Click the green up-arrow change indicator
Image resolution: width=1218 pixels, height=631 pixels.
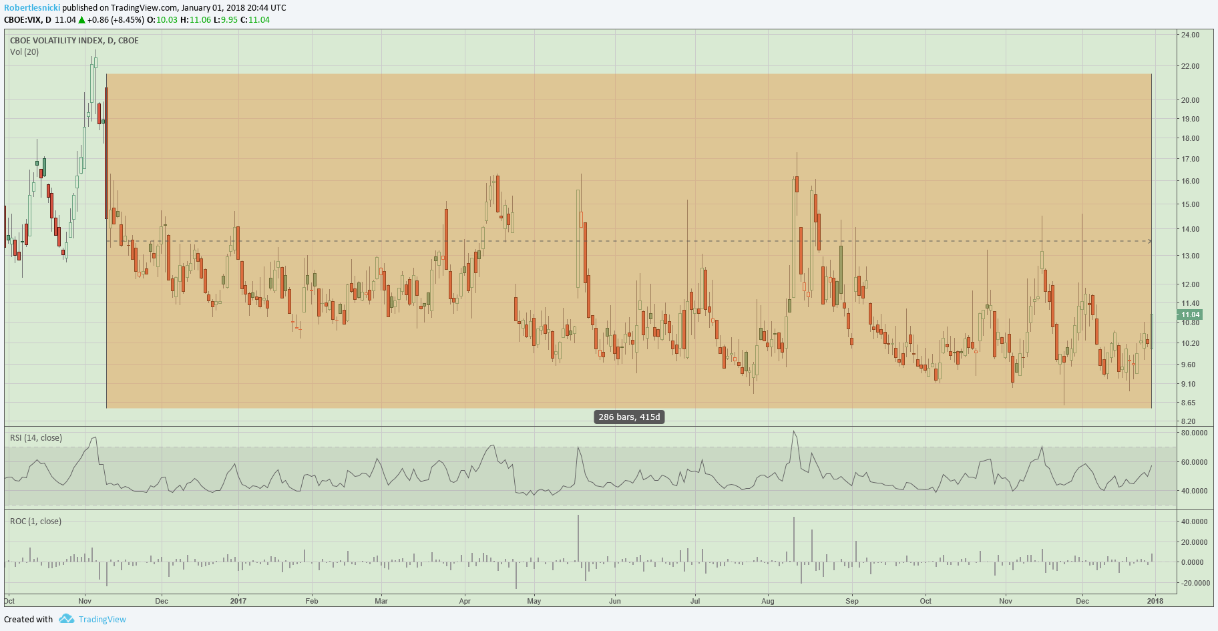(81, 20)
